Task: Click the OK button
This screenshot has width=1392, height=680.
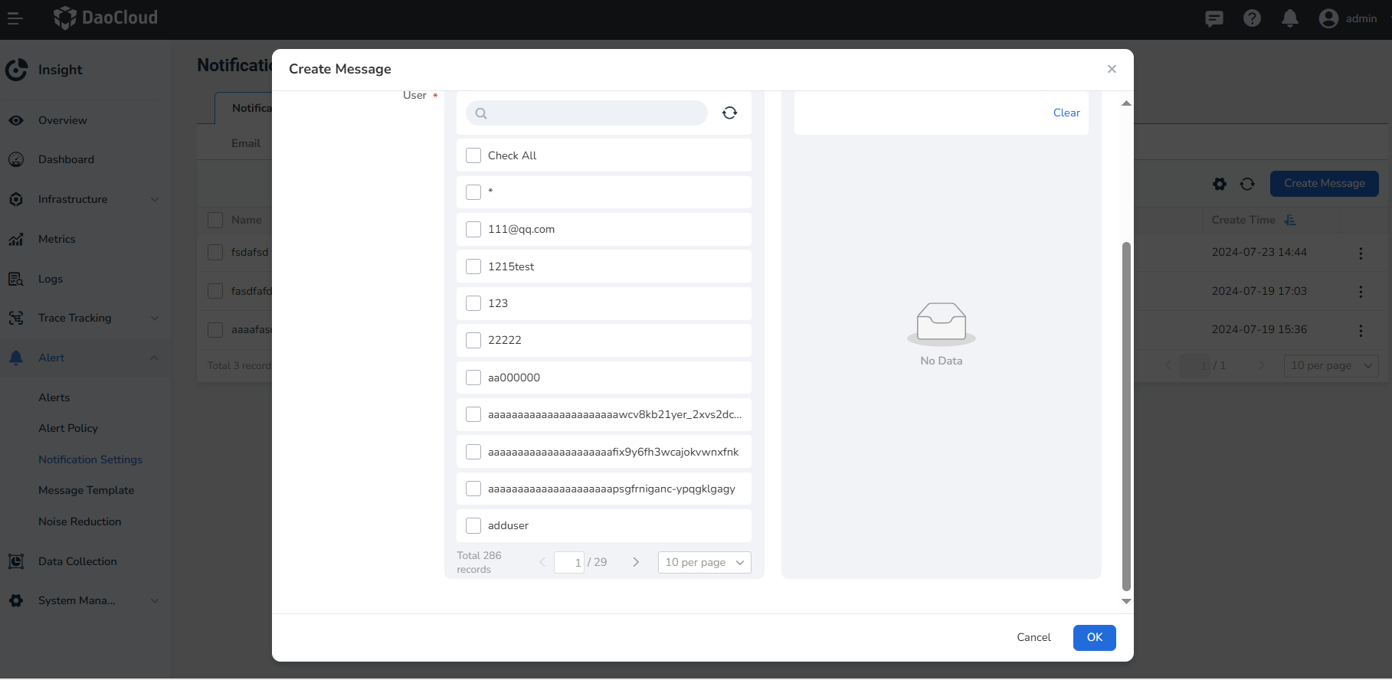Action: point(1094,637)
